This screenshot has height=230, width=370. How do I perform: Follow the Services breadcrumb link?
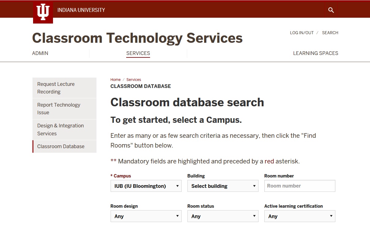point(134,80)
